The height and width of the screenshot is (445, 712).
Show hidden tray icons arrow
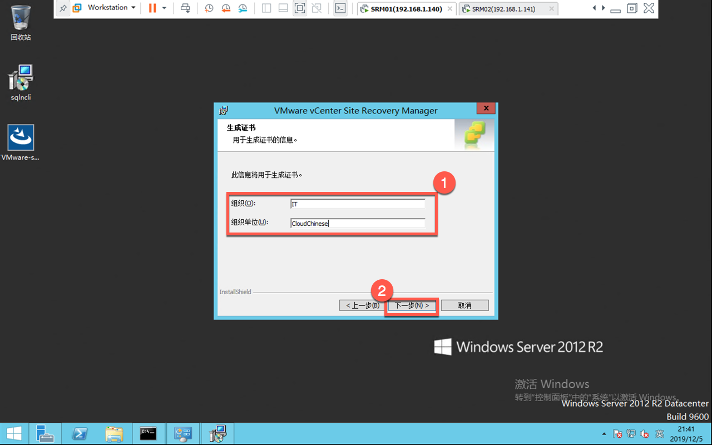[x=604, y=434]
